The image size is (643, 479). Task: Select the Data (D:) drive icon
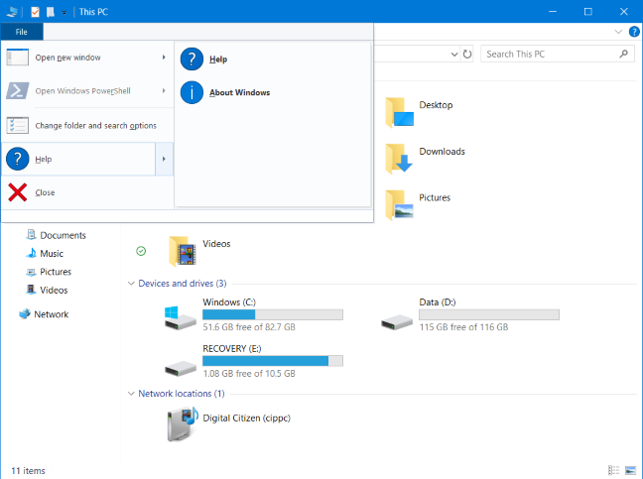(x=397, y=322)
